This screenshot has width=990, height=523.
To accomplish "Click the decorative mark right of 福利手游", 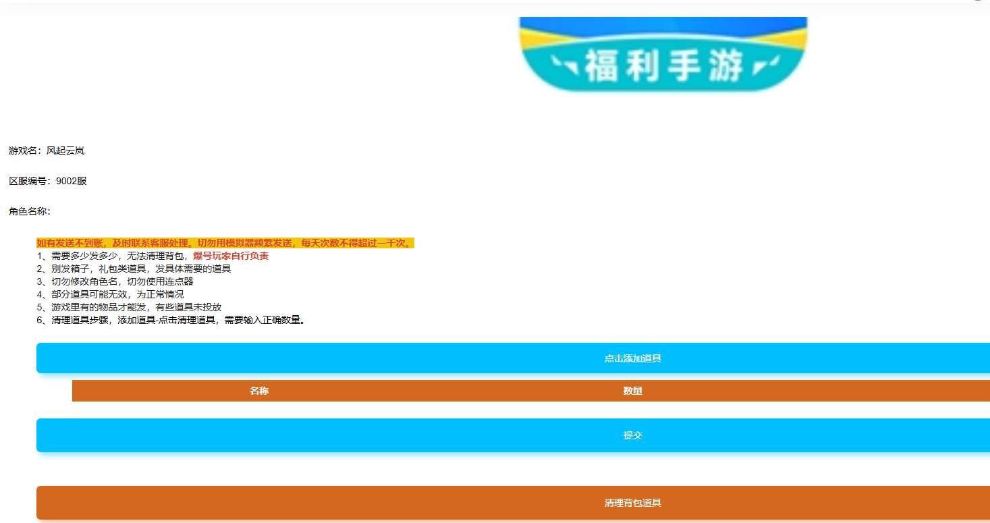I will pos(765,65).
